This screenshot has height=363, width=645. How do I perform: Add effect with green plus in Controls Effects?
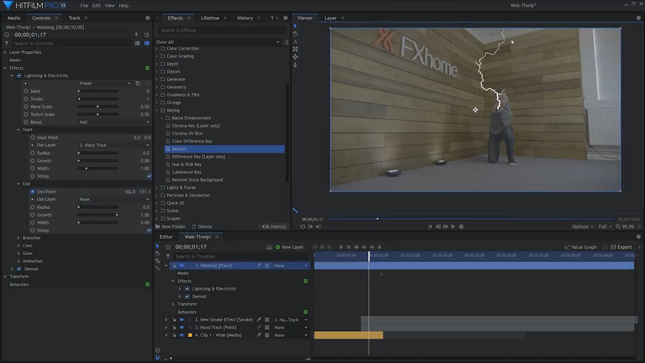147,68
